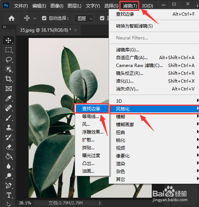Select the Horizontal Type tool
The width and height of the screenshot is (199, 207).
click(9, 195)
